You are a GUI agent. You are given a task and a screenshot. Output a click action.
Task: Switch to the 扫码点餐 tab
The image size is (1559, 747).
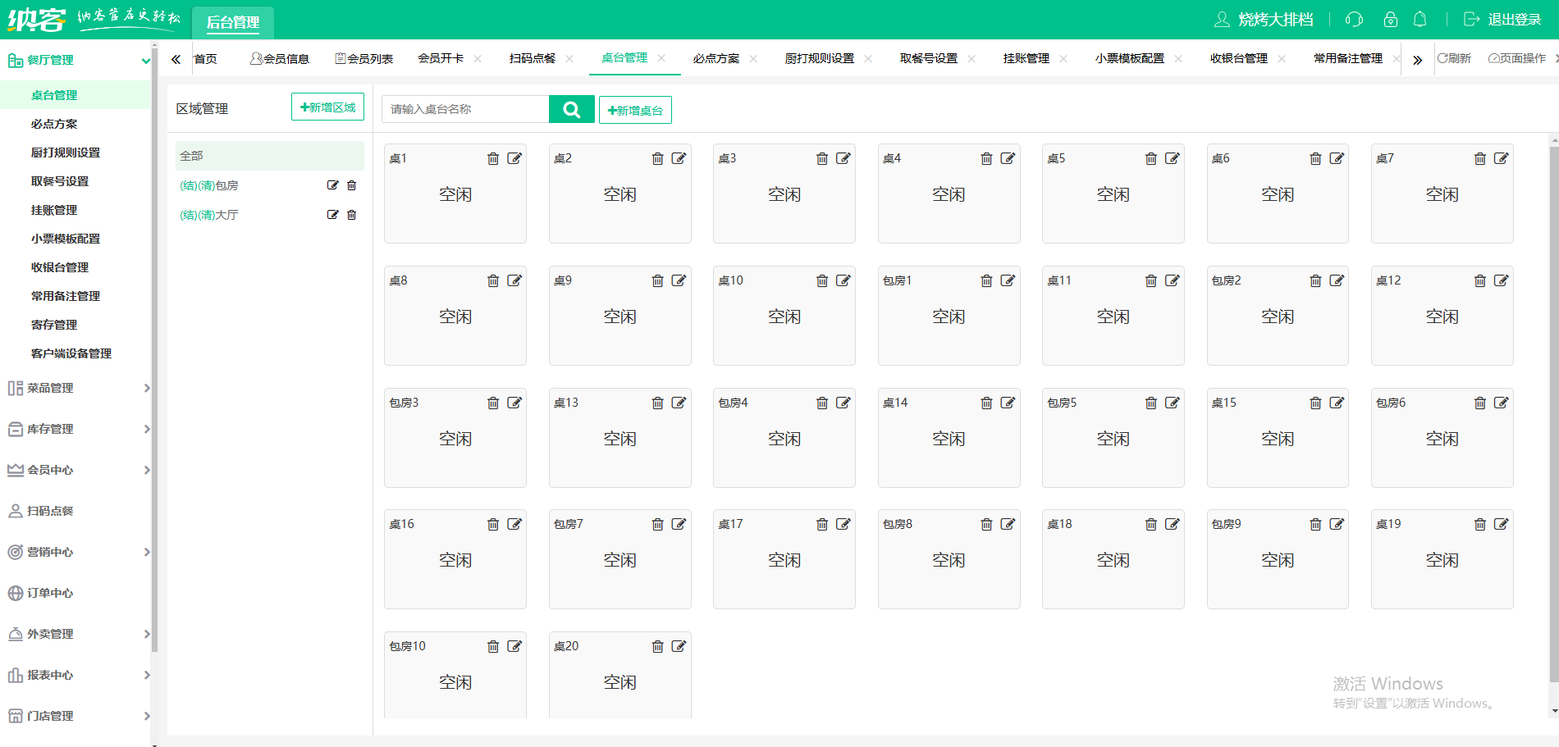[x=532, y=58]
